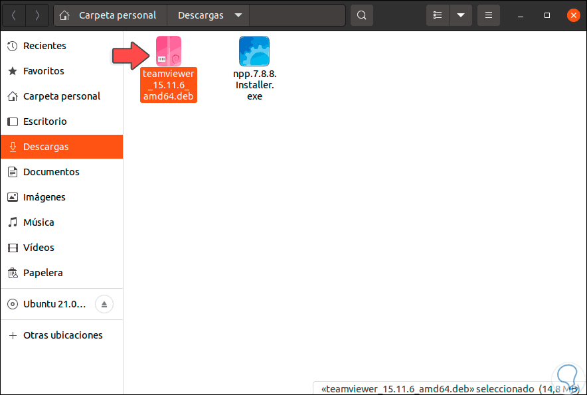Click the Vídeos film icon
This screenshot has height=395, width=587.
tap(13, 248)
